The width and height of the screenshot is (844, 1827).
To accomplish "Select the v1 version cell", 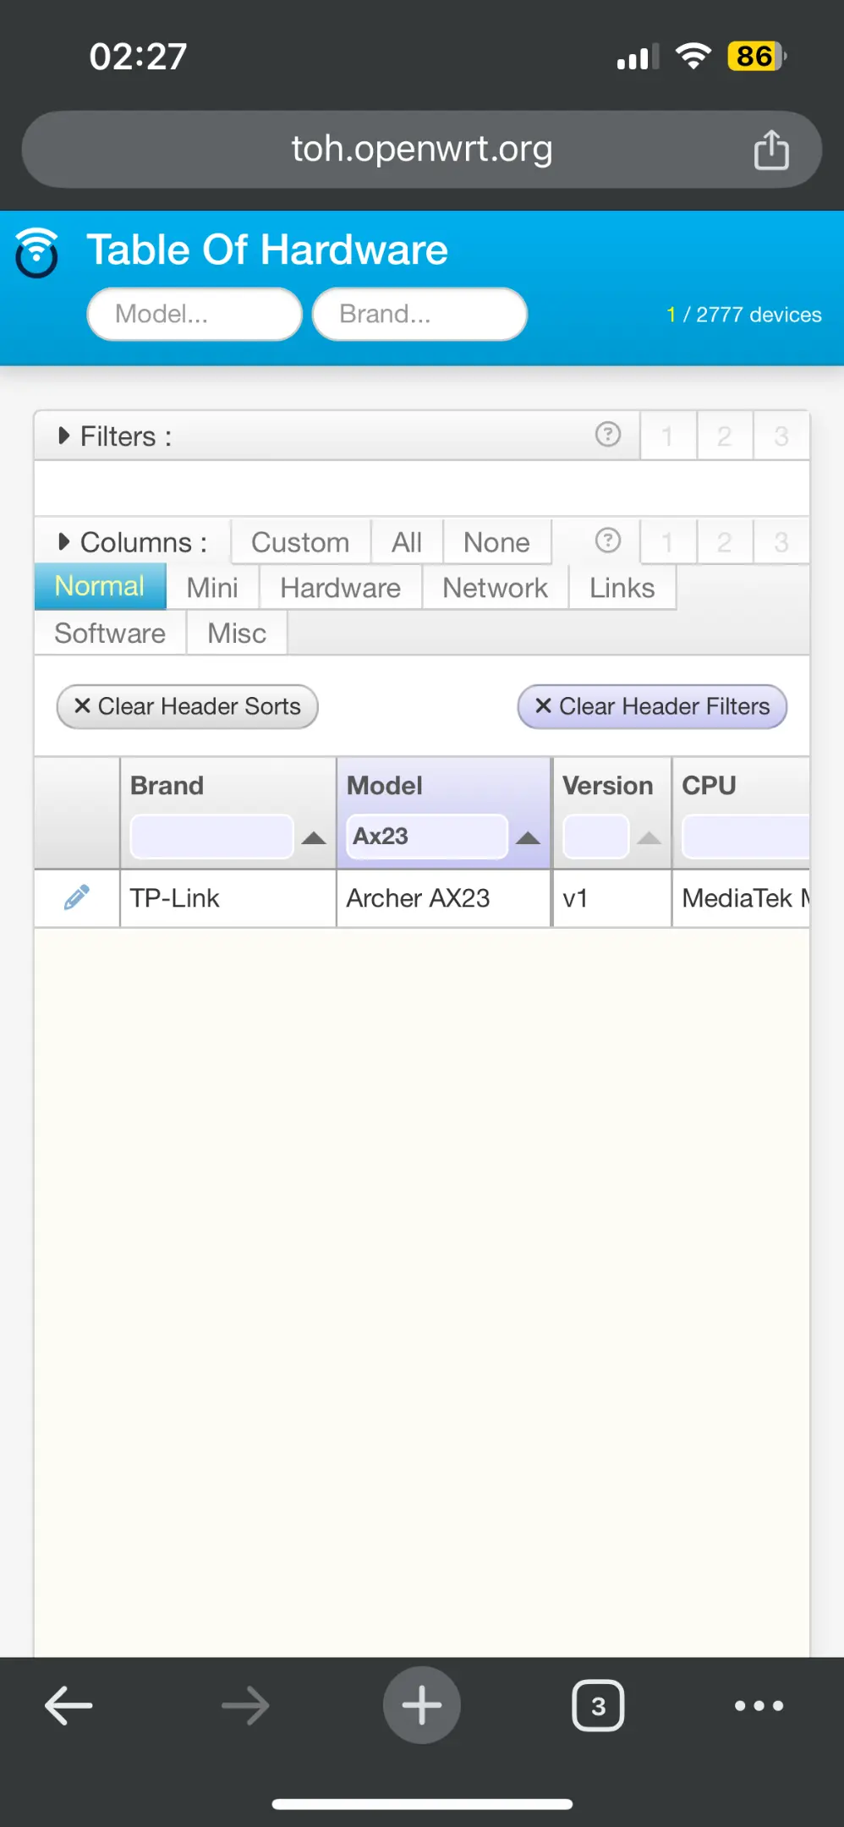I will [612, 898].
